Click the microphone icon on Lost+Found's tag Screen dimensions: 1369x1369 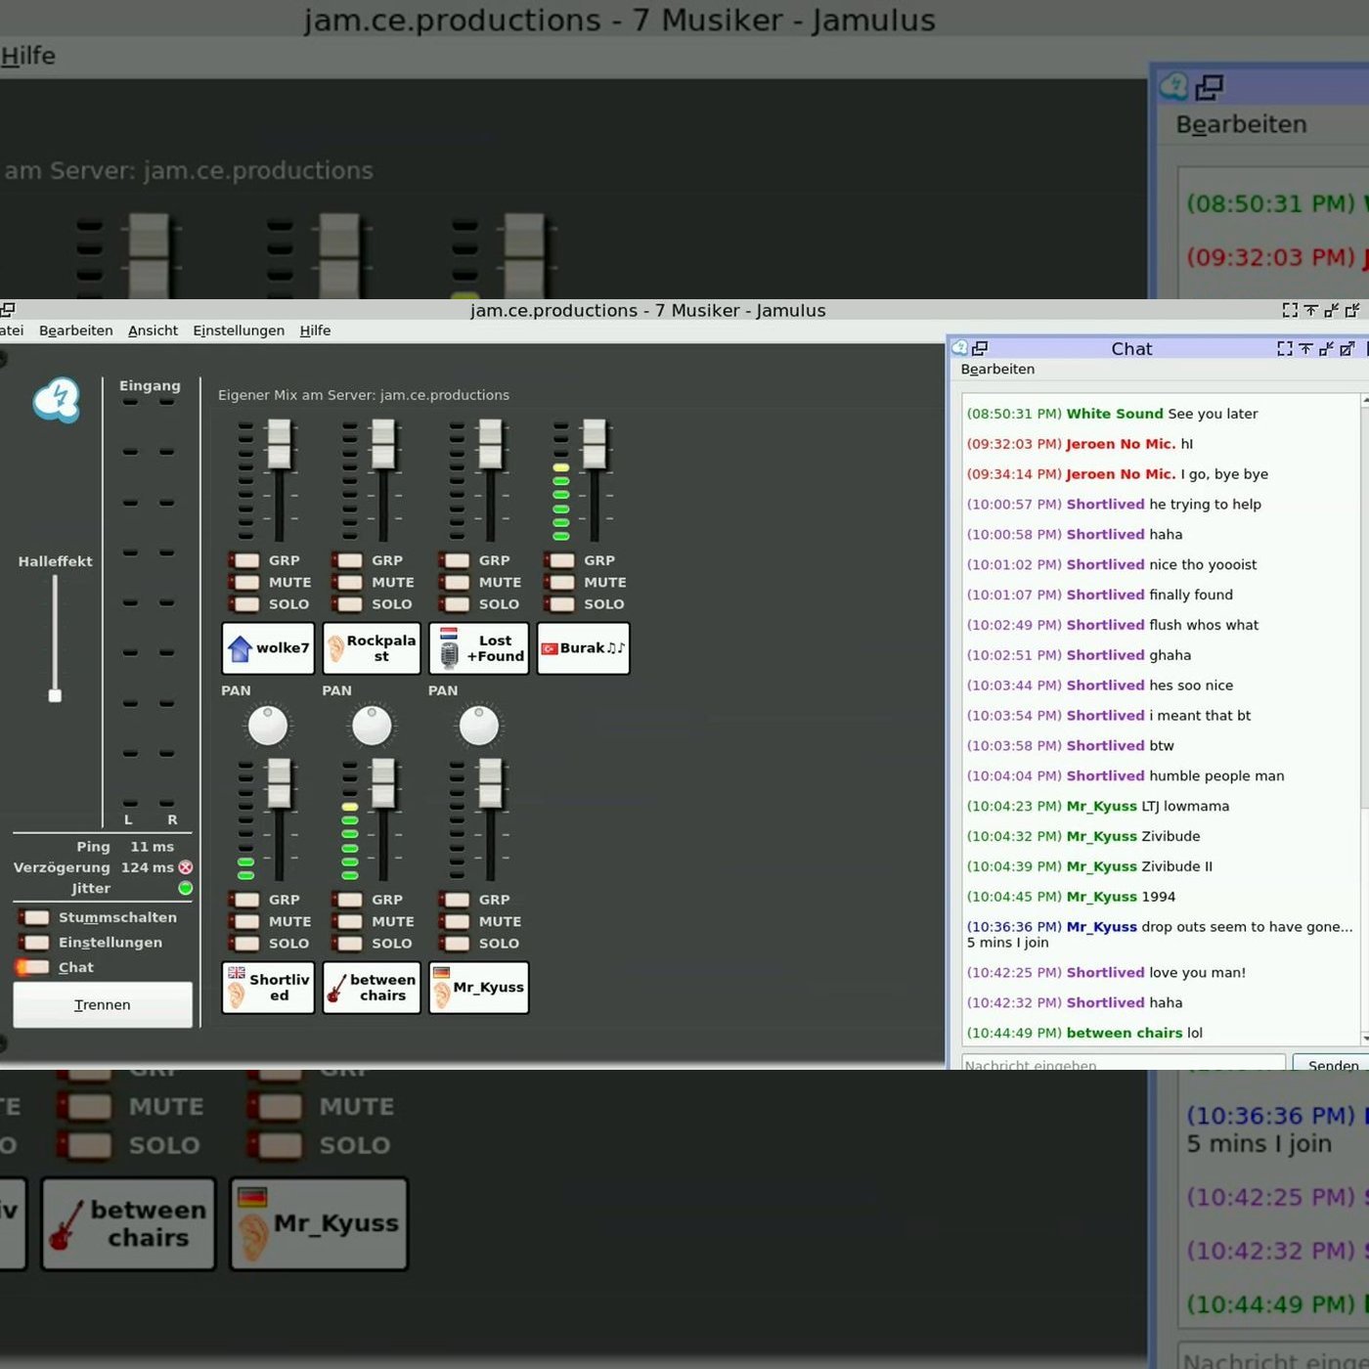(x=449, y=655)
